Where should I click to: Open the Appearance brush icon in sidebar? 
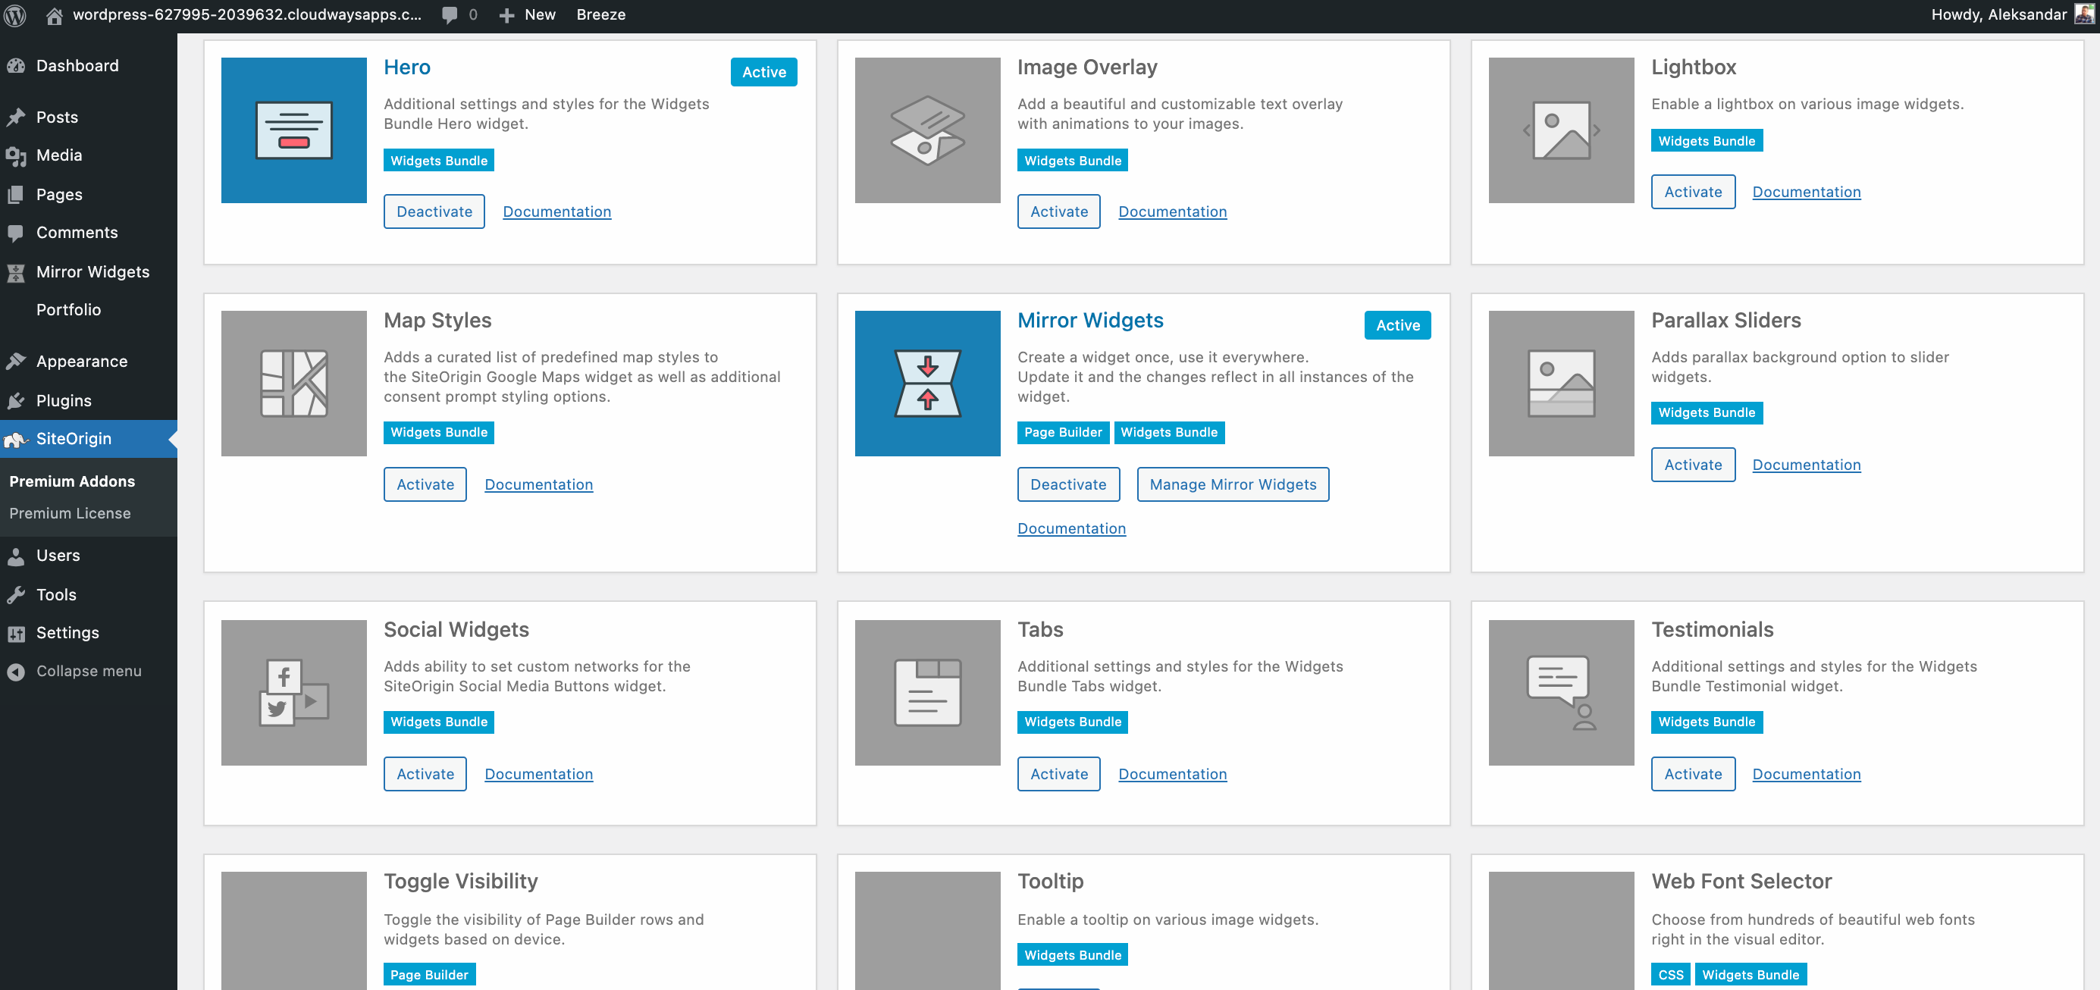pos(17,360)
